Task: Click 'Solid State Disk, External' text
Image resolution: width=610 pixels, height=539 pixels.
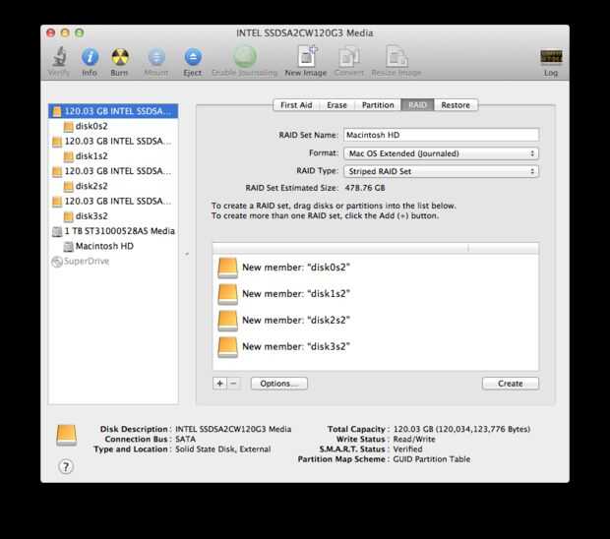Action: (x=223, y=449)
